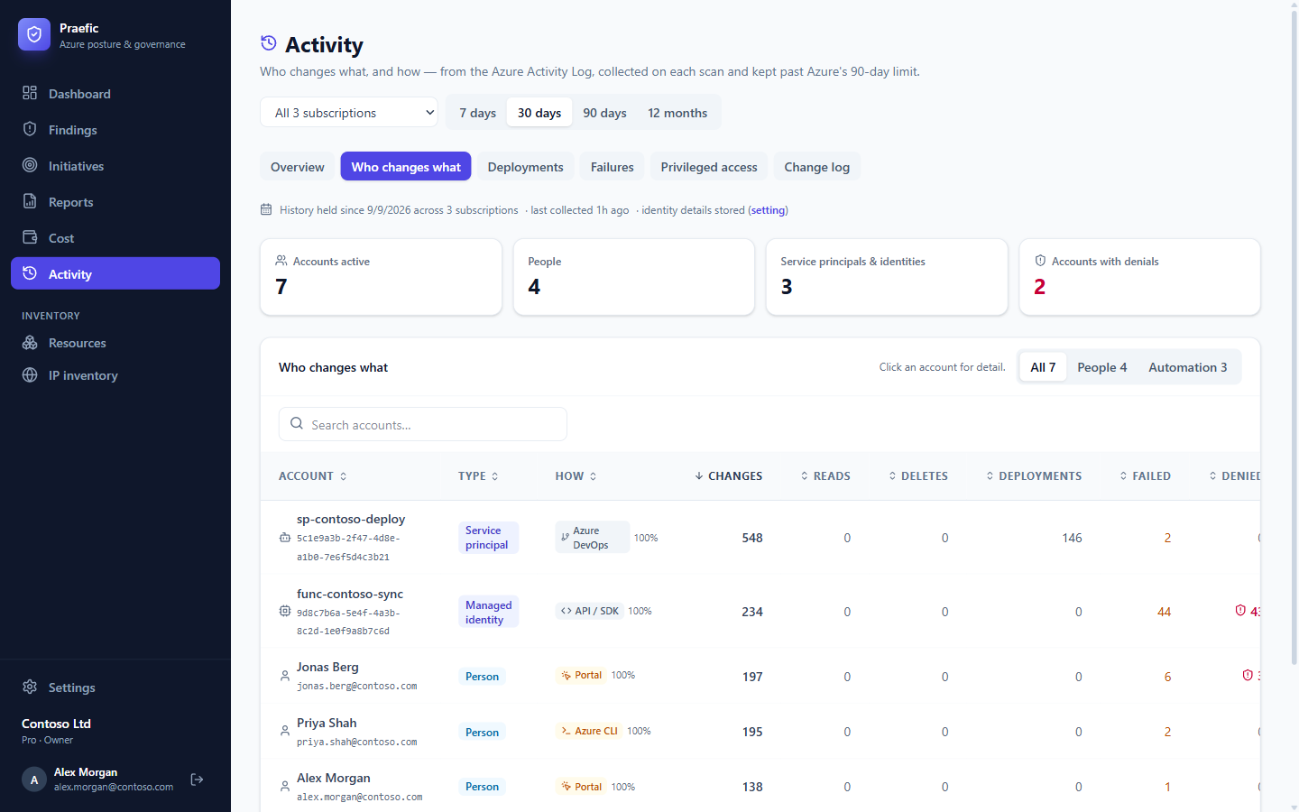Sort the table by TYPE column
The image size is (1299, 812).
(x=478, y=476)
